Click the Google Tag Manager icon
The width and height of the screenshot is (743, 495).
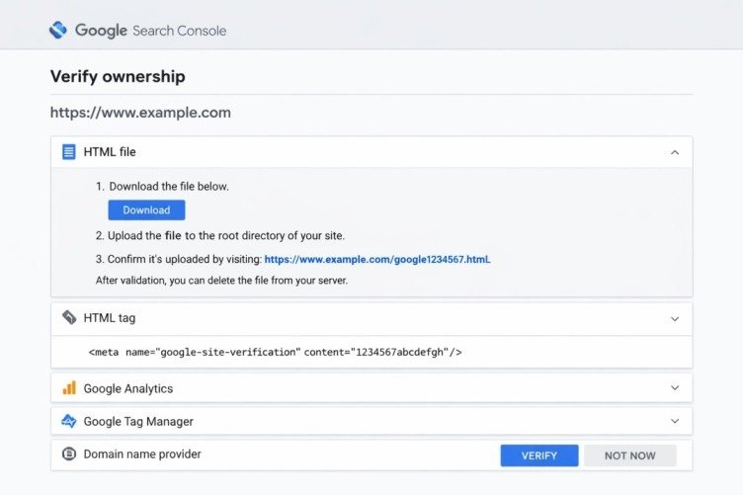(69, 421)
